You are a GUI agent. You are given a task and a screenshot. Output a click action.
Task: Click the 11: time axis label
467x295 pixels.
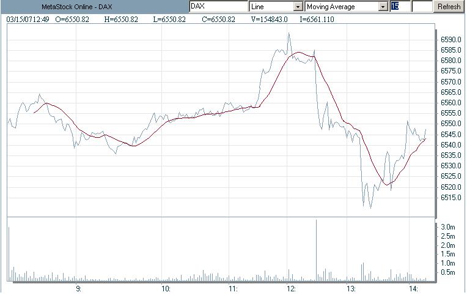[x=233, y=289]
